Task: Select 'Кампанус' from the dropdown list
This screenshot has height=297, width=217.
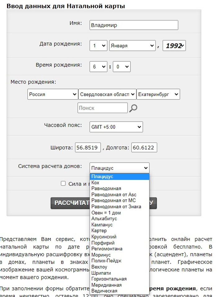Action: pyautogui.click(x=102, y=225)
